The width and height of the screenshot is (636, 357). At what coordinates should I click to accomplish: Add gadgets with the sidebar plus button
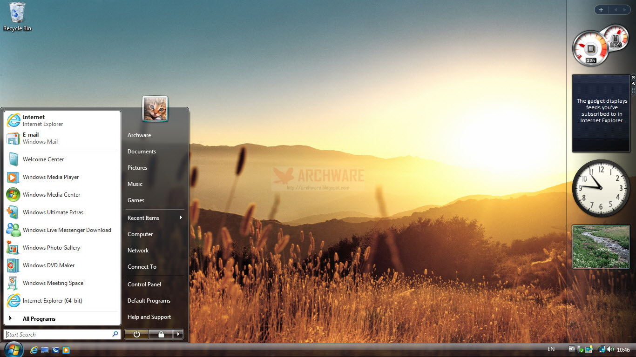click(601, 10)
